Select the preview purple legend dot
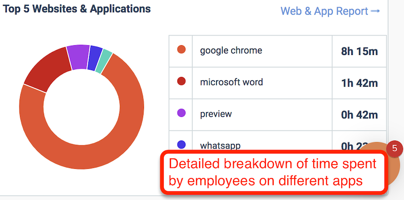Screen dimensions: 404x200 click(182, 113)
